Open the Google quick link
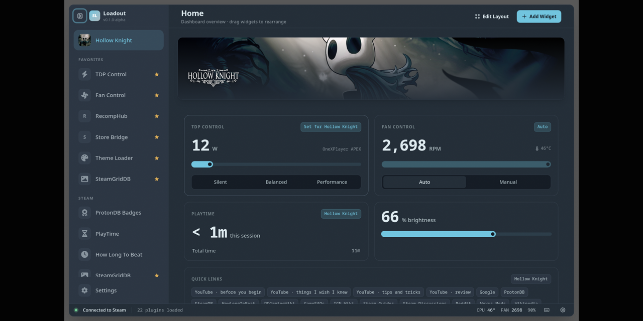Image resolution: width=643 pixels, height=321 pixels. coord(487,292)
